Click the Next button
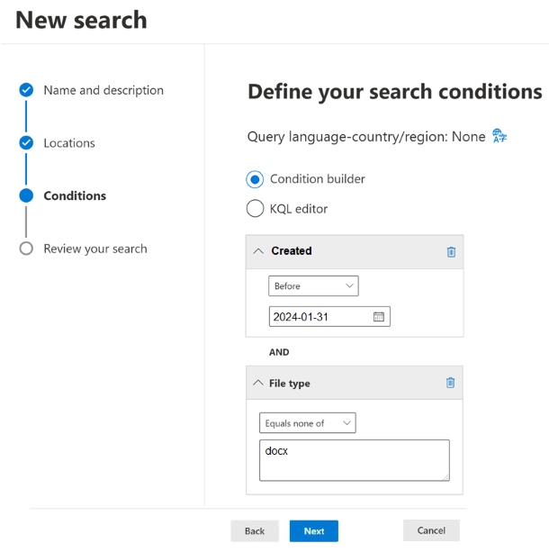The height and width of the screenshot is (552, 549). pos(313,531)
